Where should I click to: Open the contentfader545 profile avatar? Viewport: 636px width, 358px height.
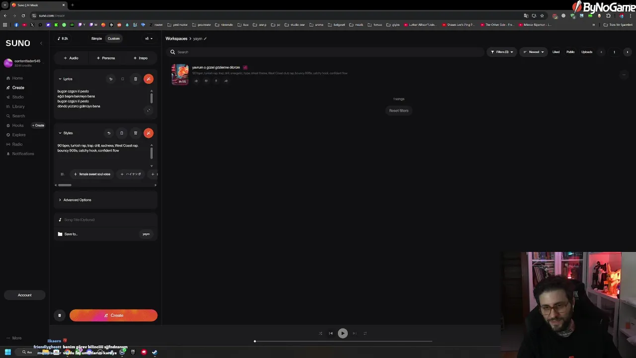8,63
